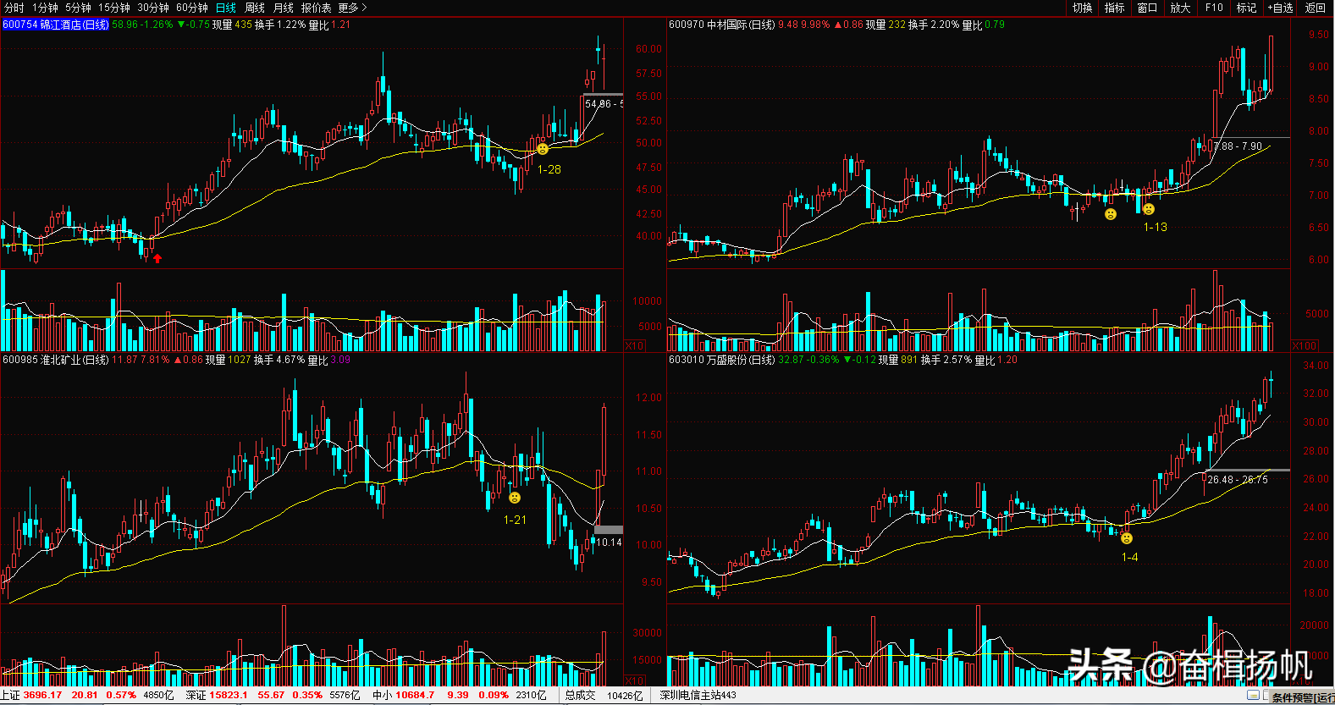Click the left smiley marker on 中材国际 chart

click(x=1111, y=214)
